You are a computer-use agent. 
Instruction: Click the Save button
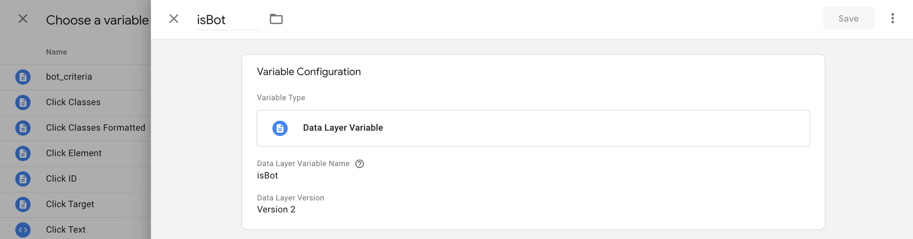coord(848,18)
